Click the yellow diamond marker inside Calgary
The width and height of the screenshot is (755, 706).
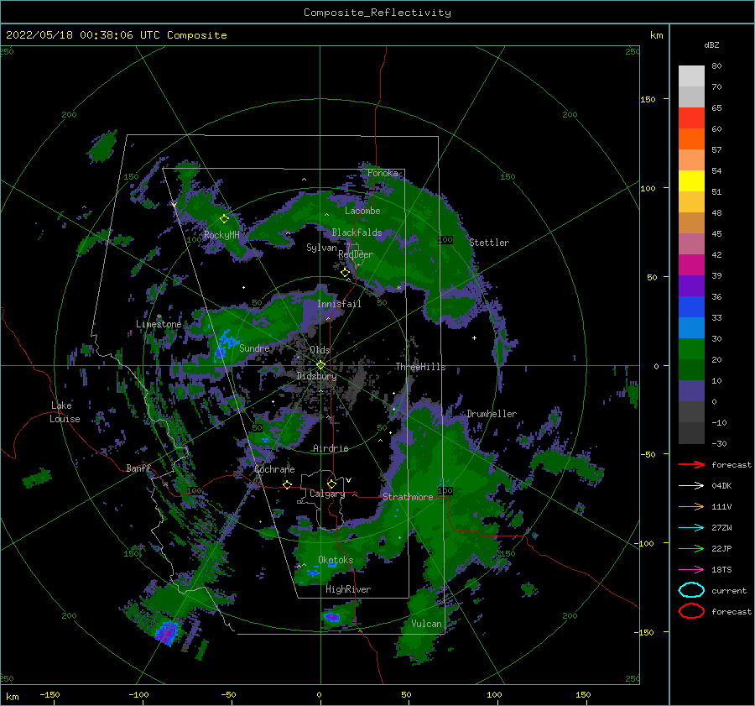point(331,484)
